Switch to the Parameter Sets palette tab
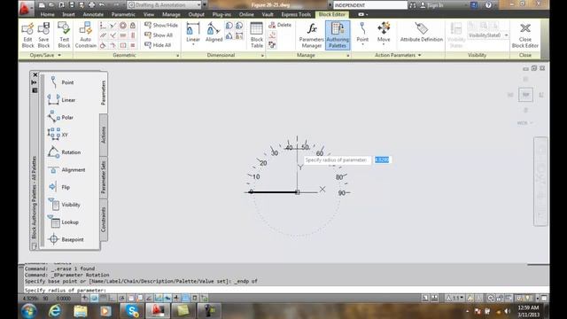The image size is (567, 319). tap(104, 177)
